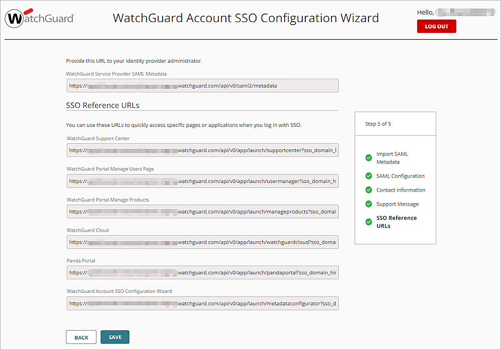The image size is (501, 350).
Task: Click the green checkmark beside SAML Configuration
Action: tap(368, 176)
